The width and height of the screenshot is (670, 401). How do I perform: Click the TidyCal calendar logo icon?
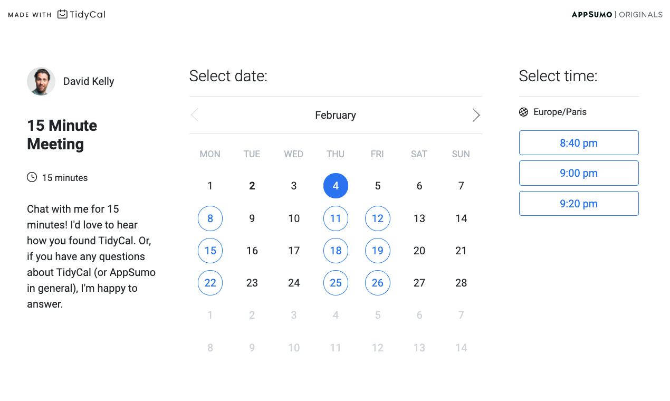coord(63,14)
